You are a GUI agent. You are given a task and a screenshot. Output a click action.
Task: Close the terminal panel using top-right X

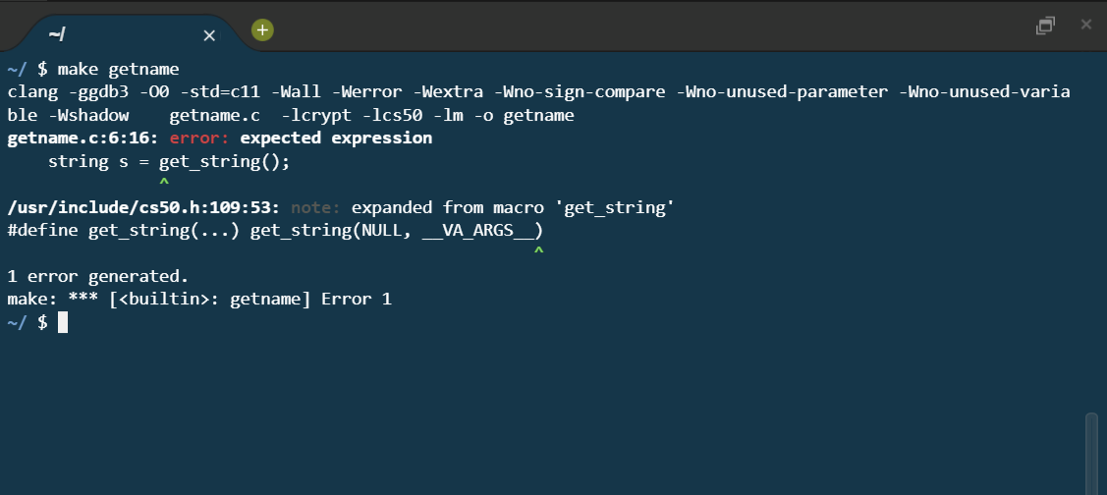pyautogui.click(x=1085, y=25)
